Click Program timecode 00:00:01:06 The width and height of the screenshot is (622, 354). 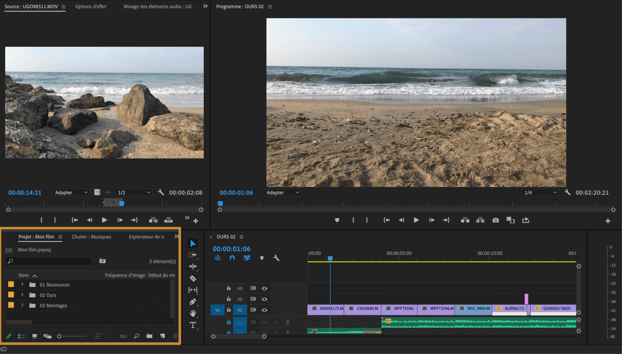click(x=236, y=193)
